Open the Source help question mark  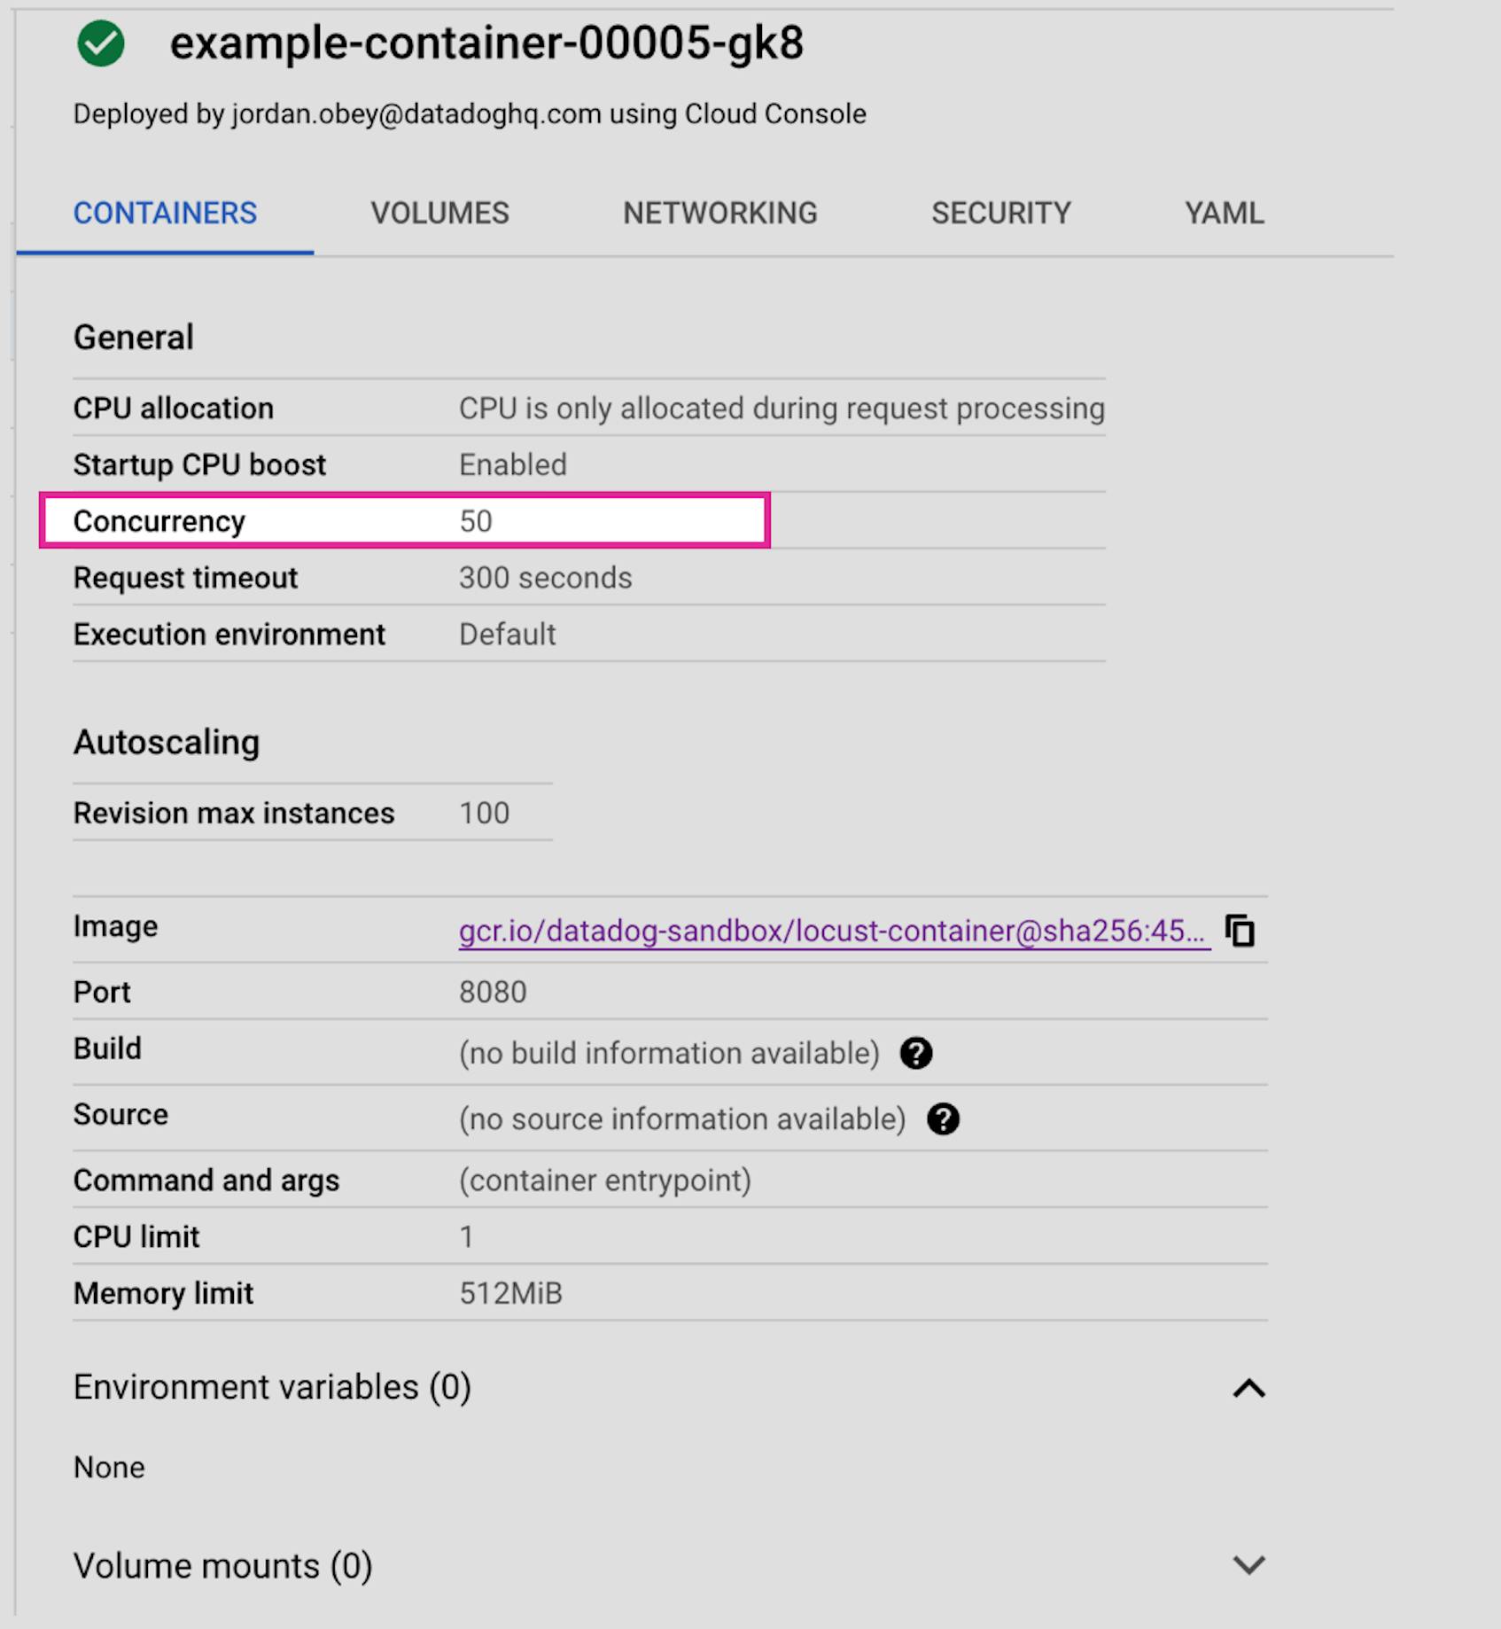[945, 1118]
